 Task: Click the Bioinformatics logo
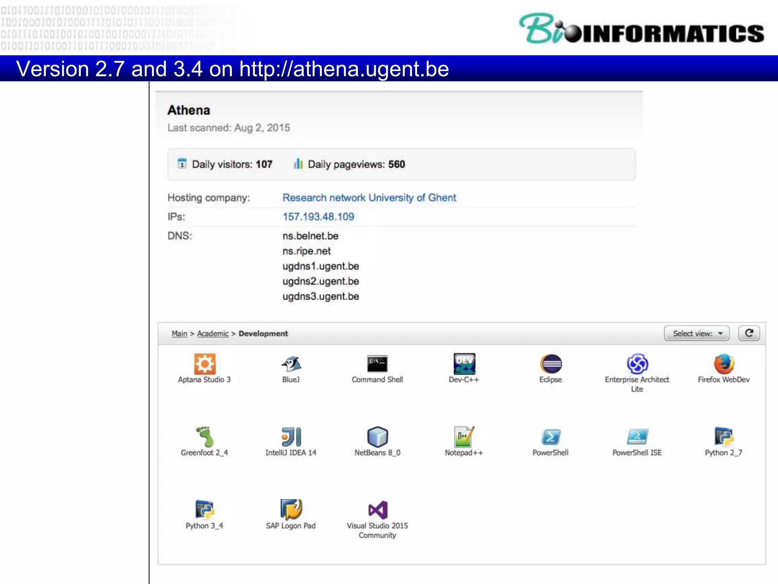coord(642,29)
